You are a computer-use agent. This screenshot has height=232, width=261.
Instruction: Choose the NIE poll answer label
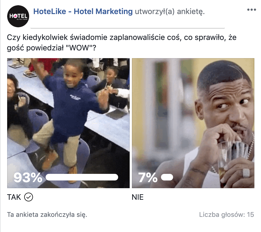click(137, 197)
